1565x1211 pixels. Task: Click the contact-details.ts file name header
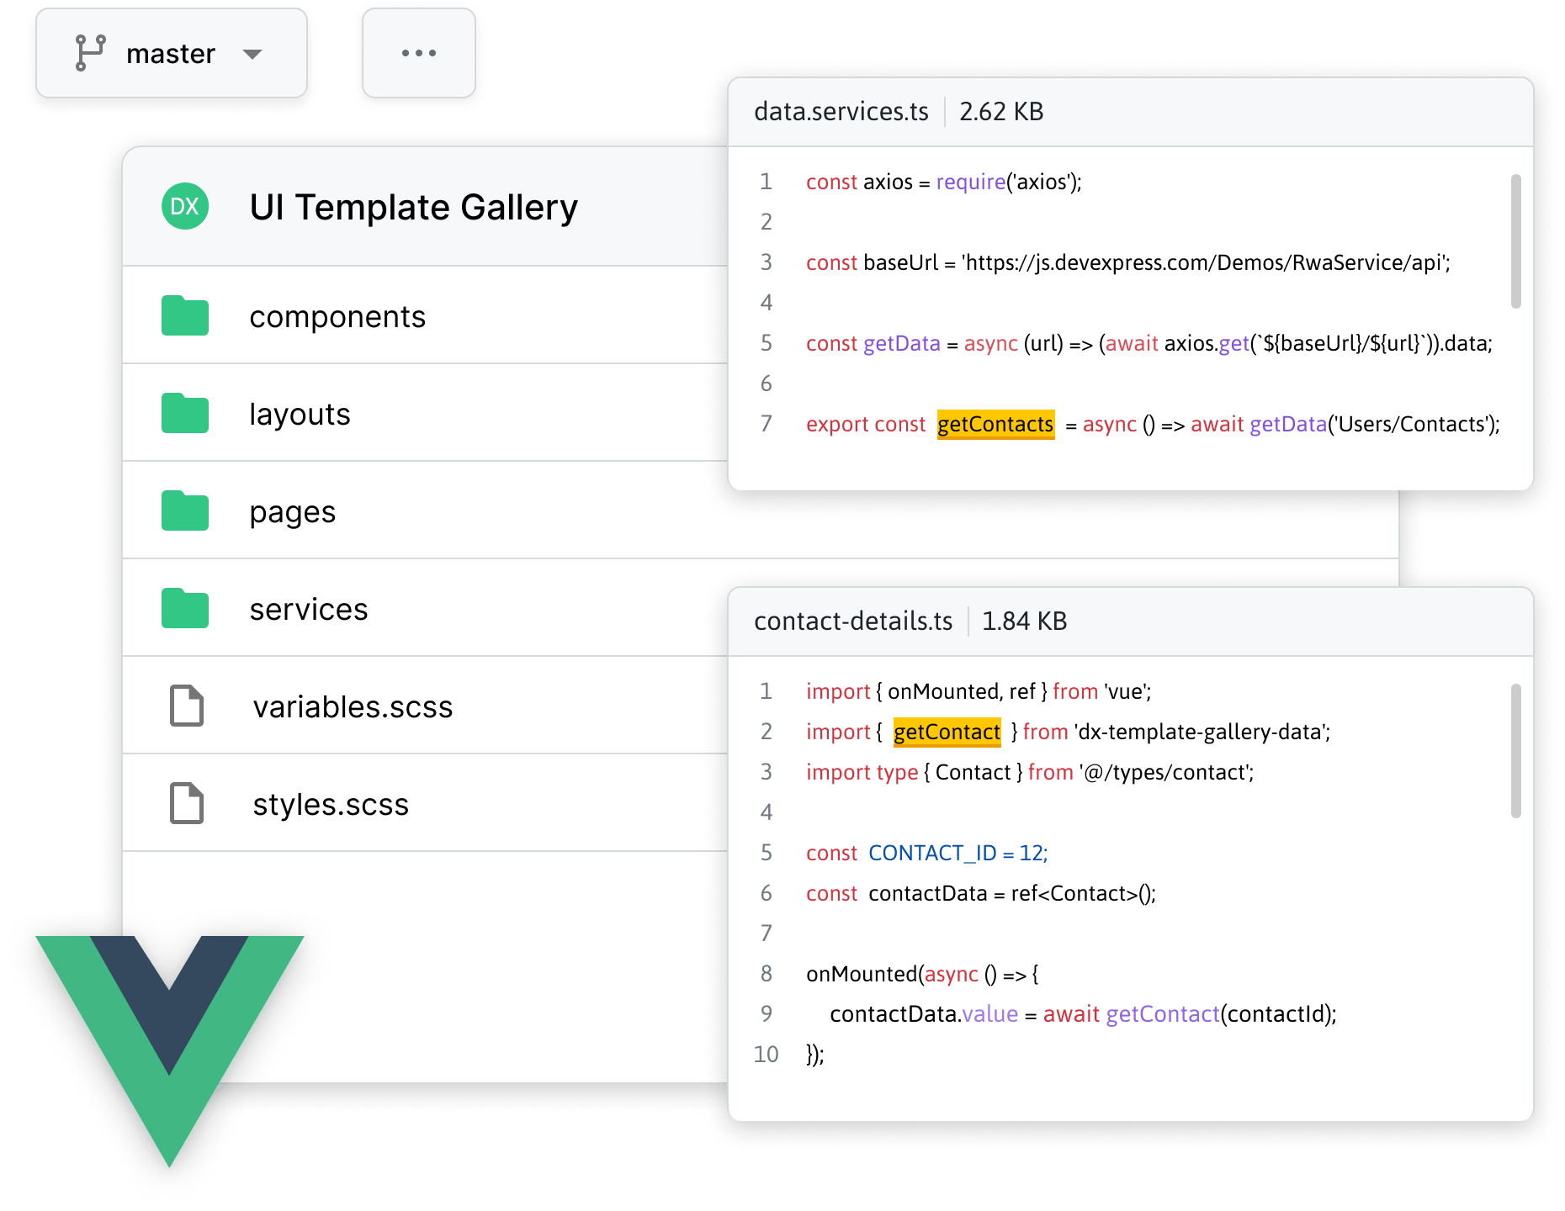pos(853,621)
